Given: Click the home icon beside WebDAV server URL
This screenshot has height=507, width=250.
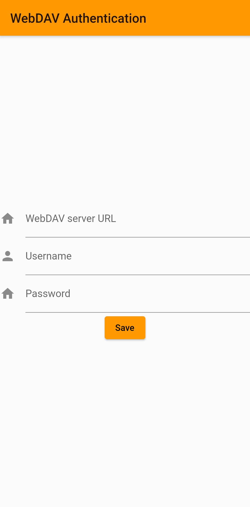Looking at the screenshot, I should click(x=8, y=218).
